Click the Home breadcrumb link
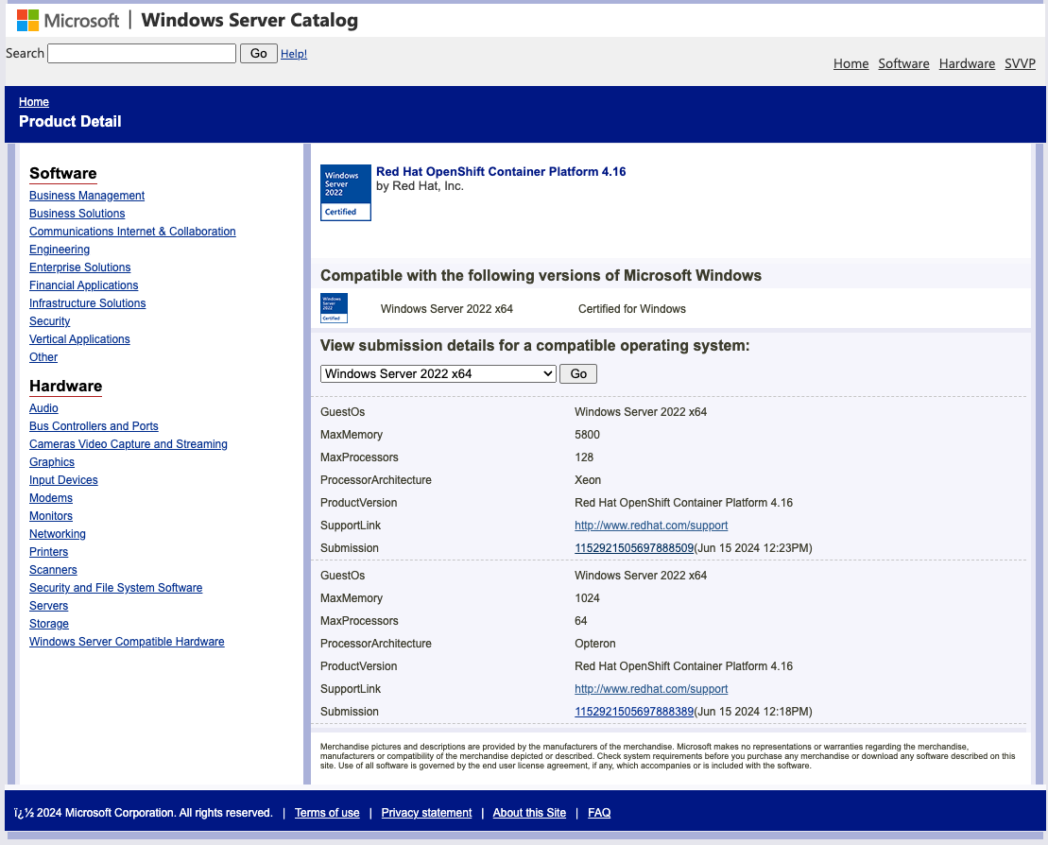 pyautogui.click(x=34, y=102)
